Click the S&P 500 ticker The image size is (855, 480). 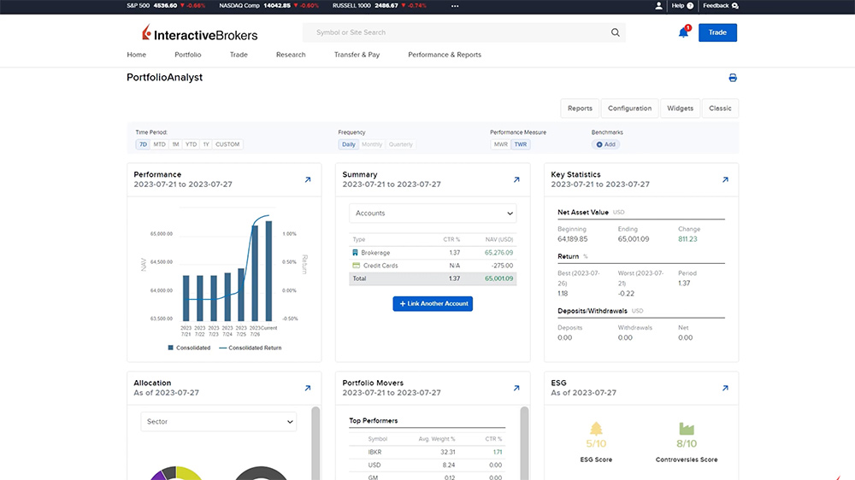coord(166,5)
